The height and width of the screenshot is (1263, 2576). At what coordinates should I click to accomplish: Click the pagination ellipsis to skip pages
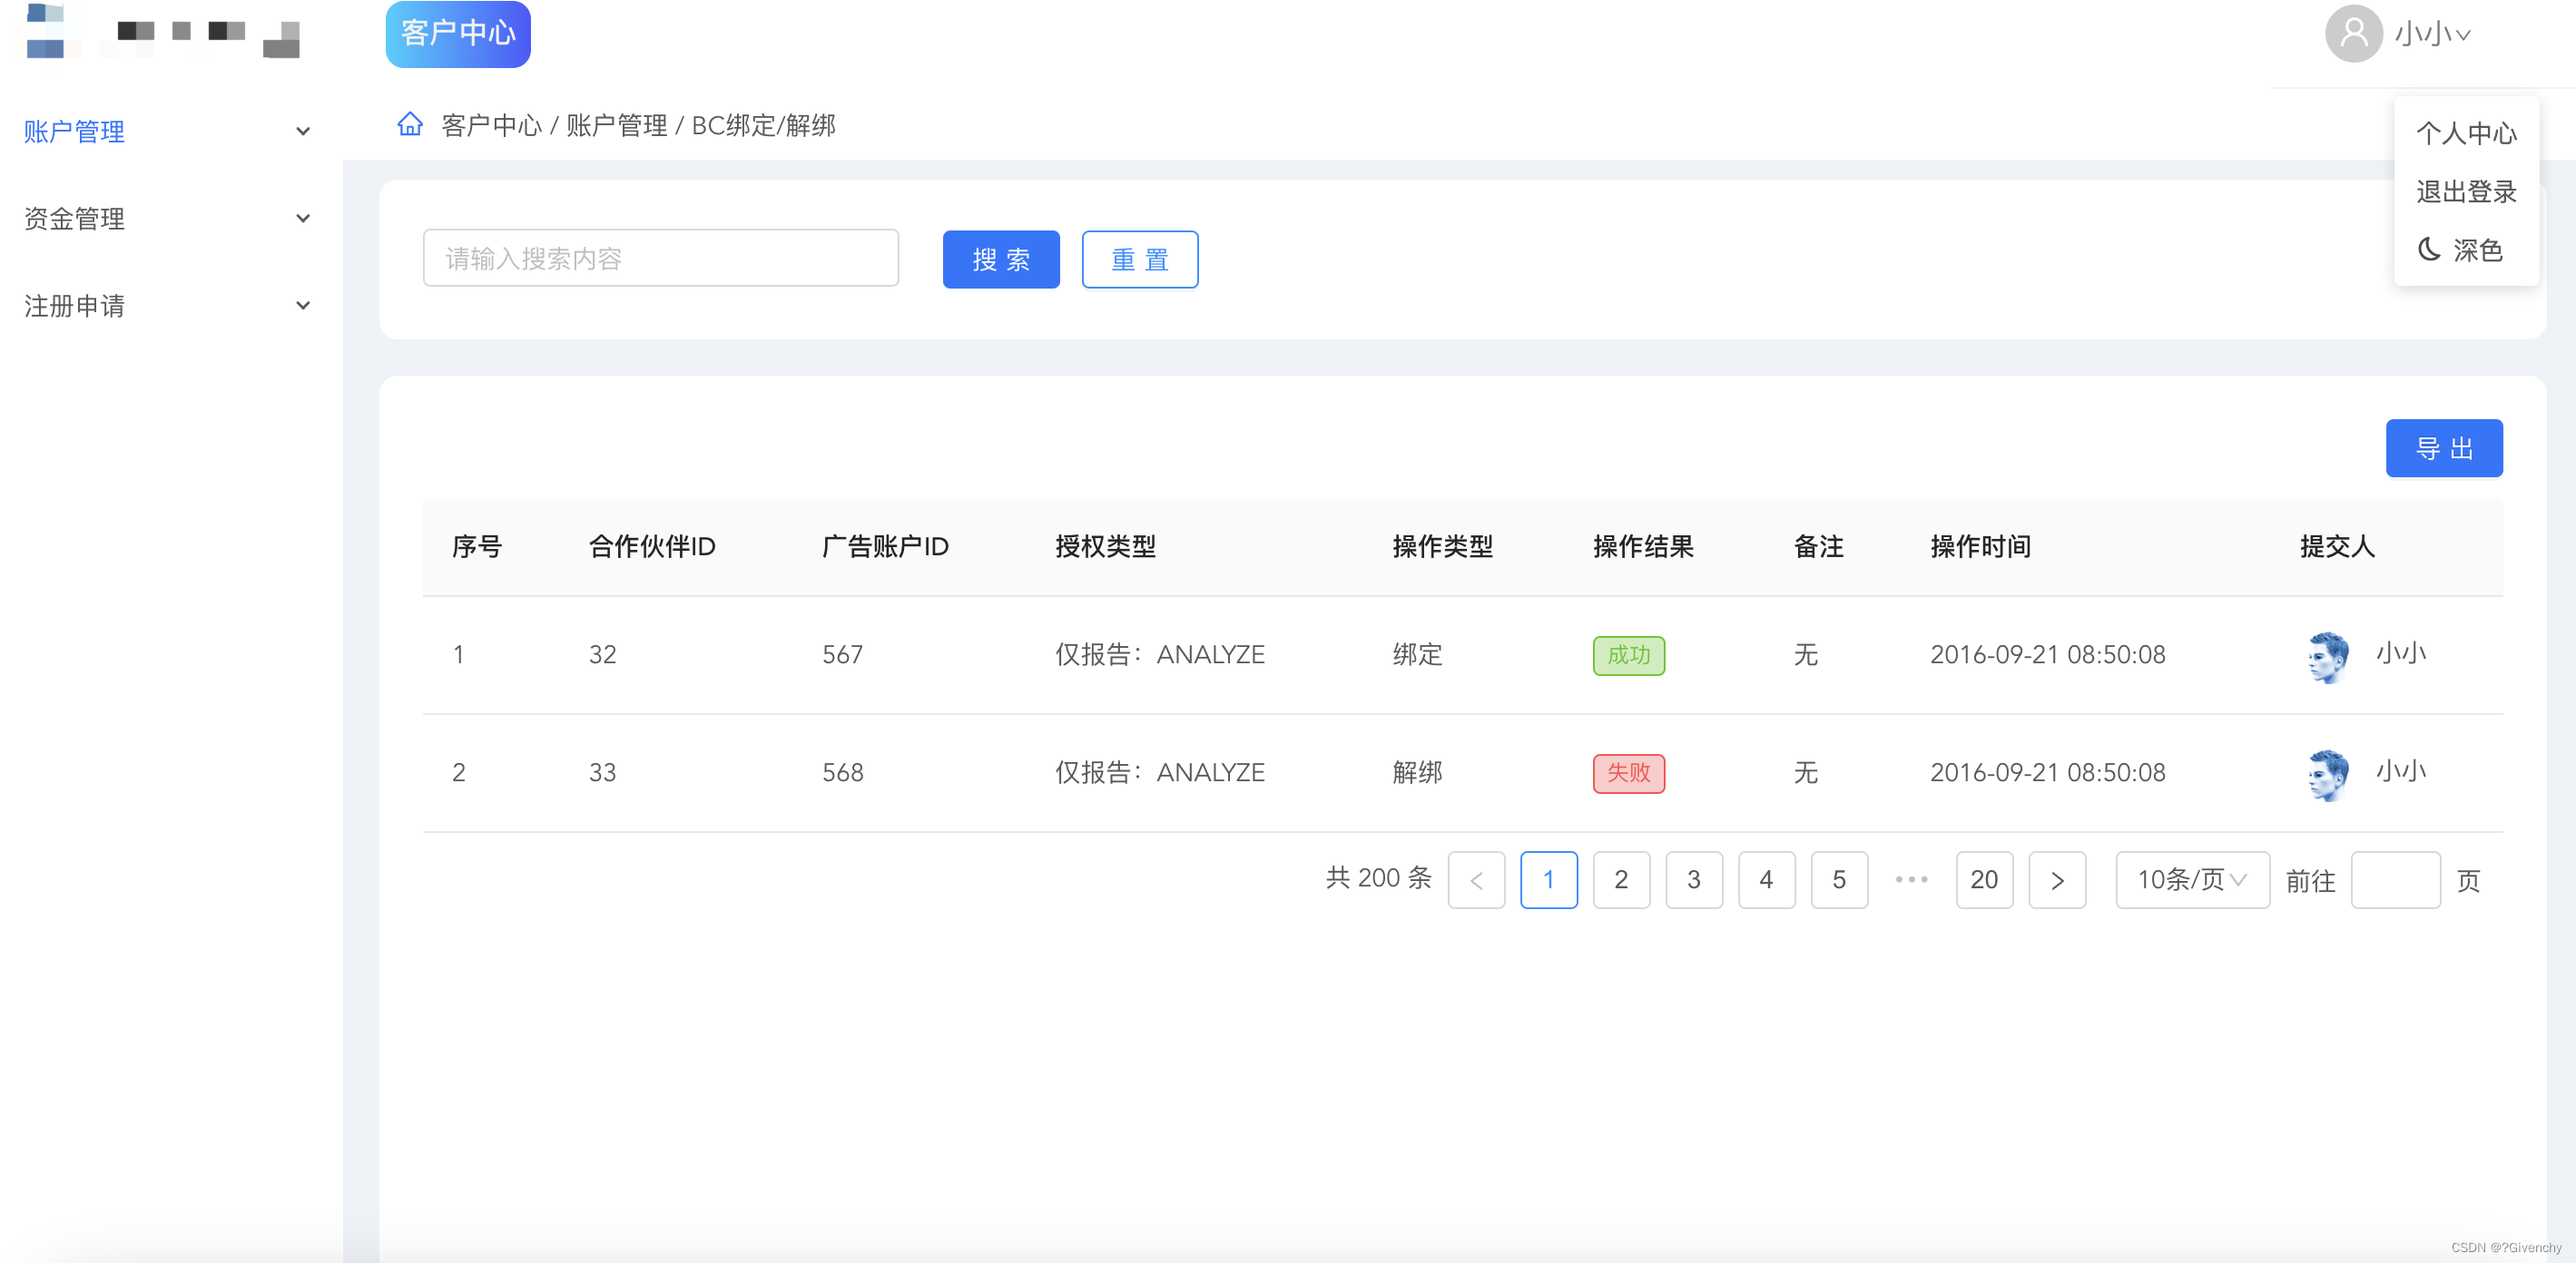coord(1911,880)
